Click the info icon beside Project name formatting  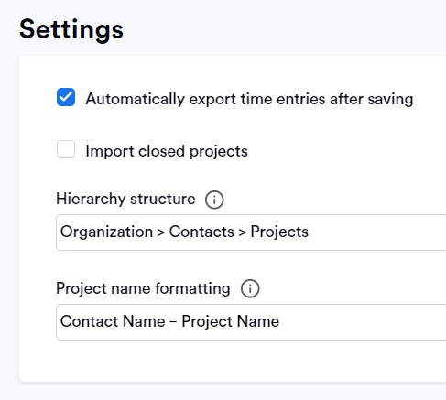(x=250, y=288)
